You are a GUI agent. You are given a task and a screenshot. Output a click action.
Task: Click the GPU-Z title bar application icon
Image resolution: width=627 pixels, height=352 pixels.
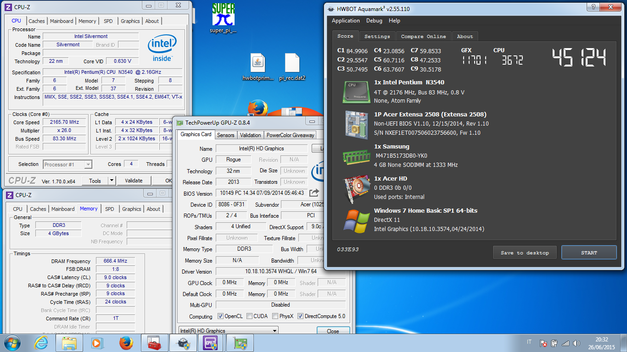(x=179, y=123)
